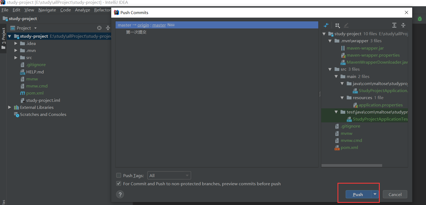Open the Push Tags All dropdown
The height and width of the screenshot is (205, 426).
point(169,175)
